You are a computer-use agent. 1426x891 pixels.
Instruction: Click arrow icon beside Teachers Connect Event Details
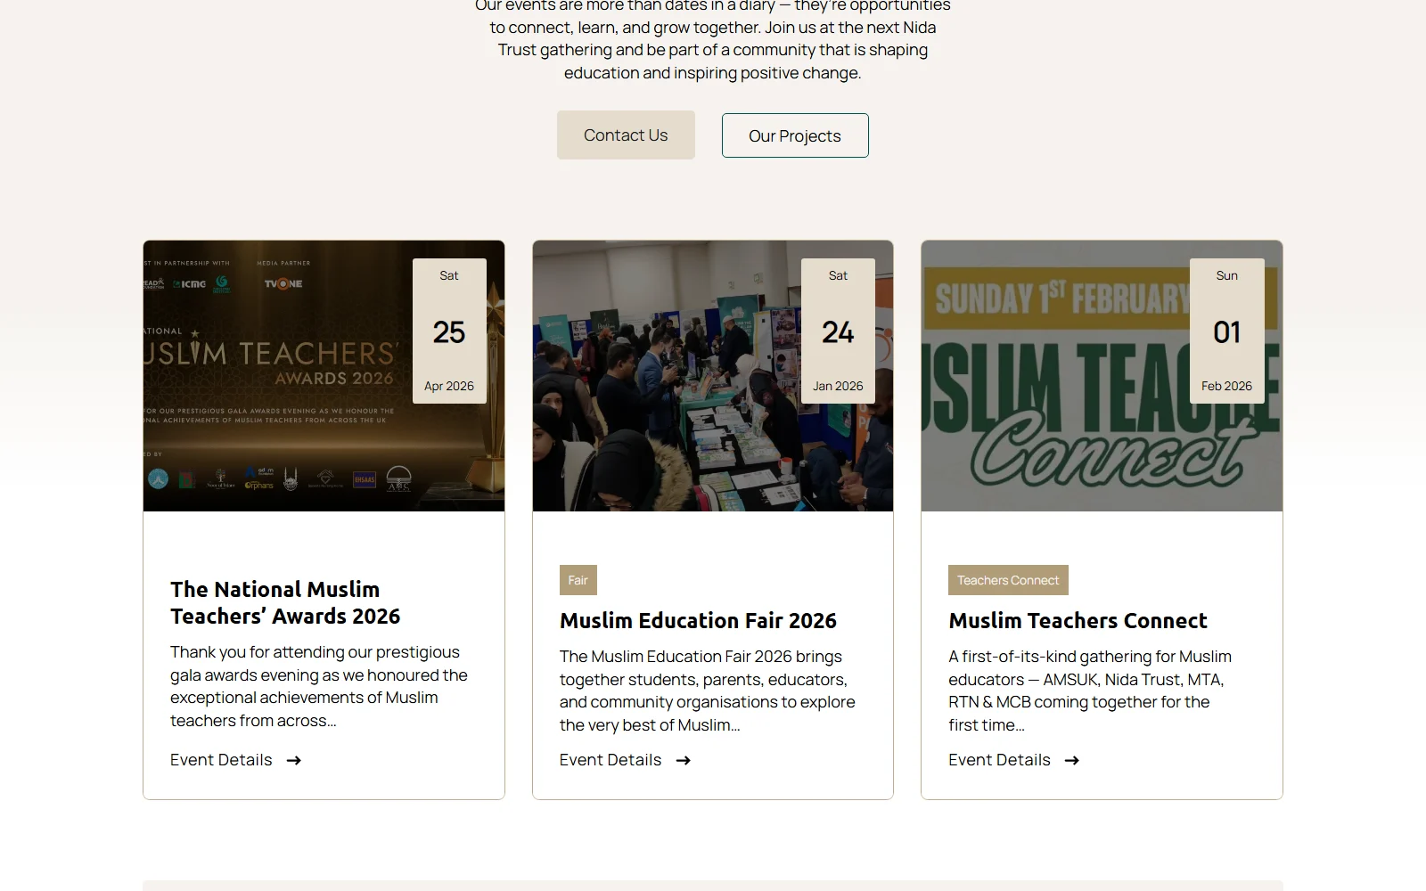coord(1072,760)
